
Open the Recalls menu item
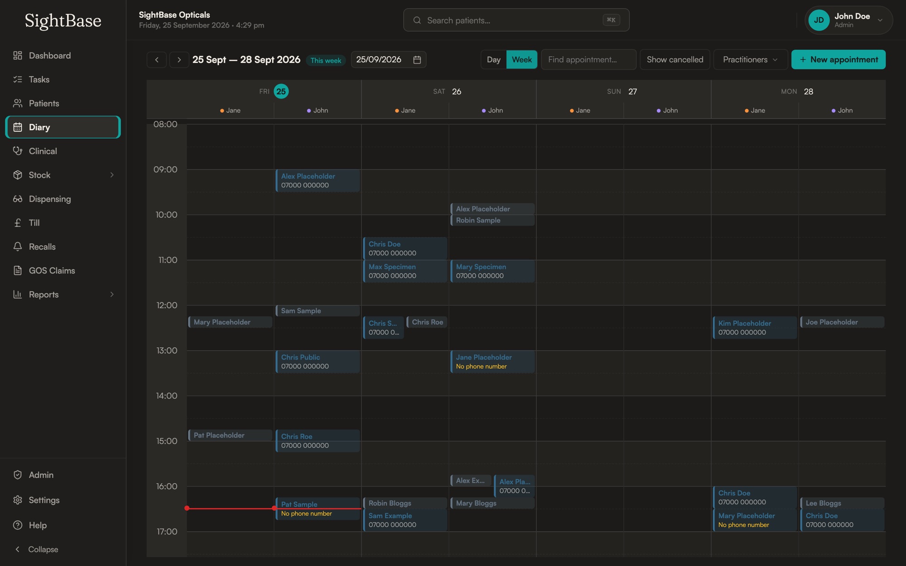[63, 247]
